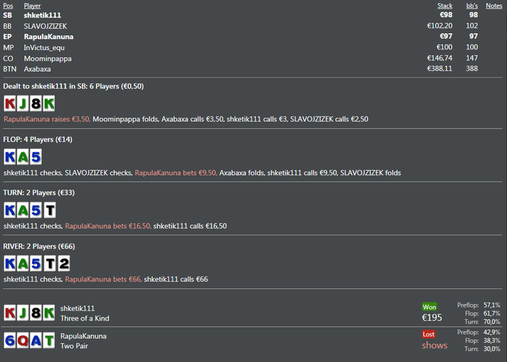The height and width of the screenshot is (362, 507).
Task: Click the red Lost badge
Action: [x=429, y=334]
